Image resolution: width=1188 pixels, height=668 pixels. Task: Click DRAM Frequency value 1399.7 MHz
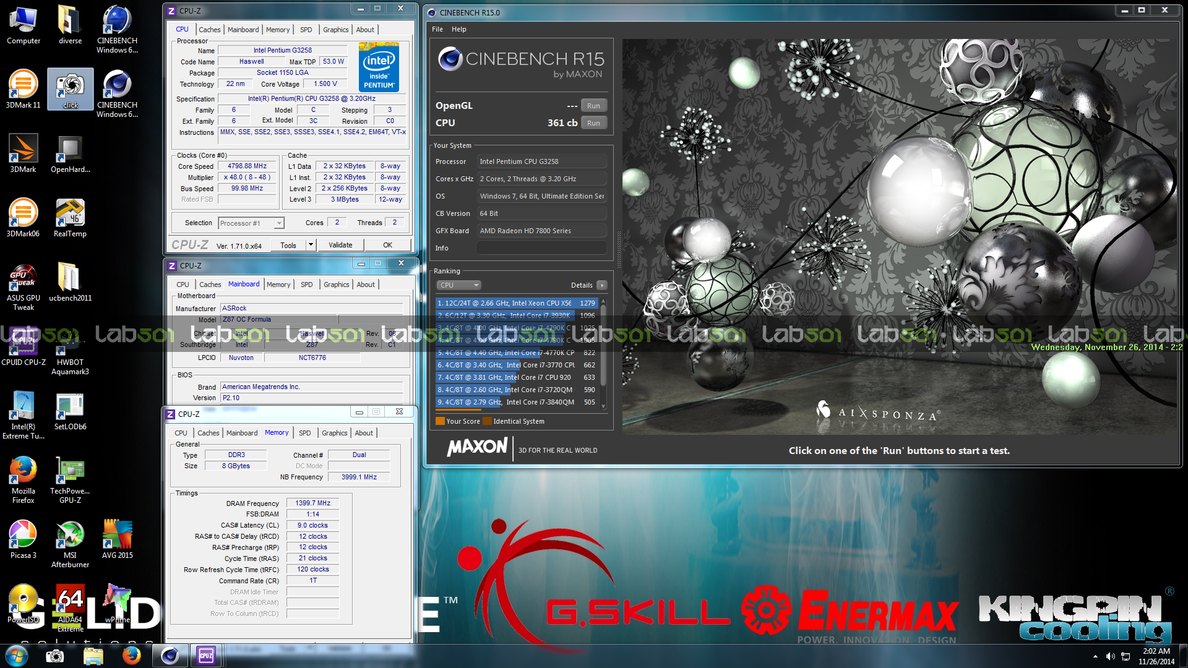click(x=312, y=503)
